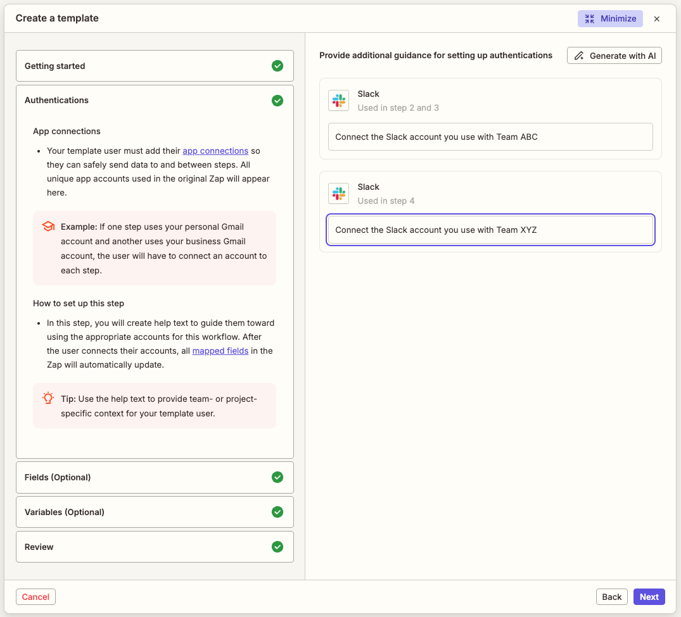Follow the mapped fields link
The image size is (681, 617).
220,351
